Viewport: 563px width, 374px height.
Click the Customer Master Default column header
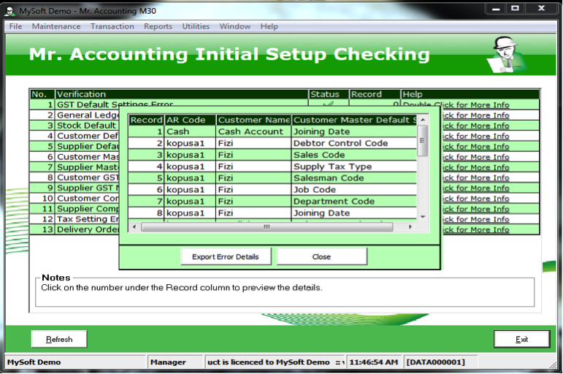(355, 120)
